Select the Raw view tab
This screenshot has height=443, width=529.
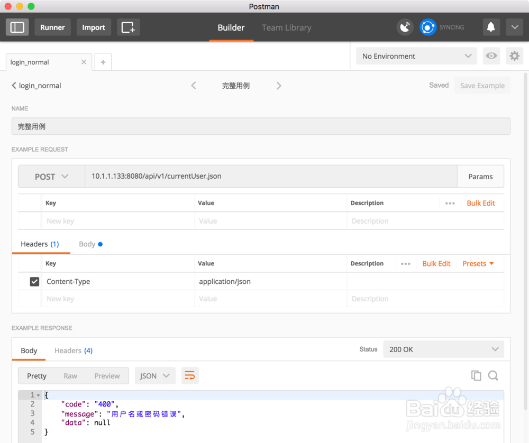pos(70,376)
